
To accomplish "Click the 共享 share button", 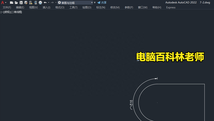I will point(102,3).
